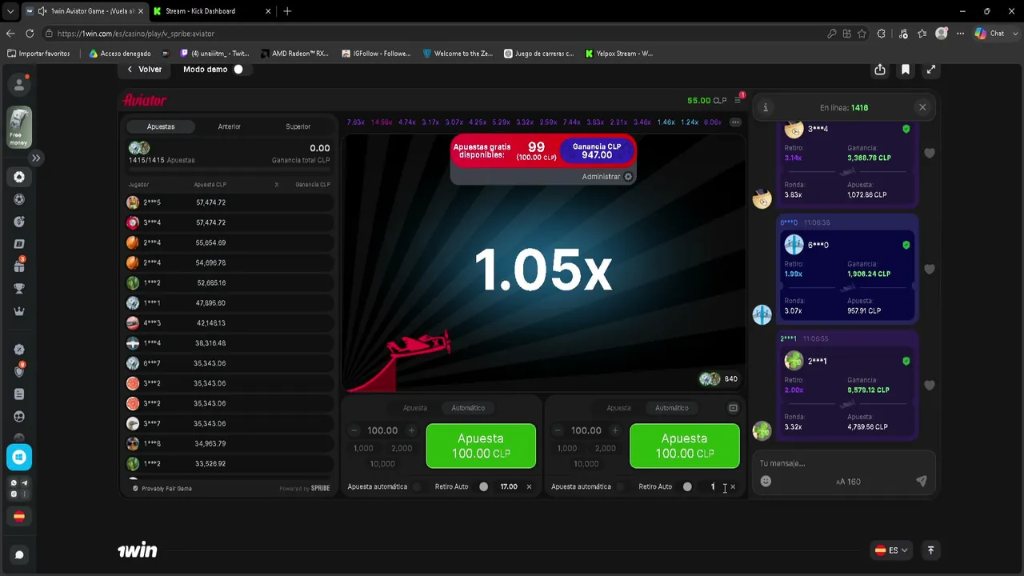Viewport: 1024px width, 576px height.
Task: Select Automático mode in right bet panel
Action: point(672,408)
